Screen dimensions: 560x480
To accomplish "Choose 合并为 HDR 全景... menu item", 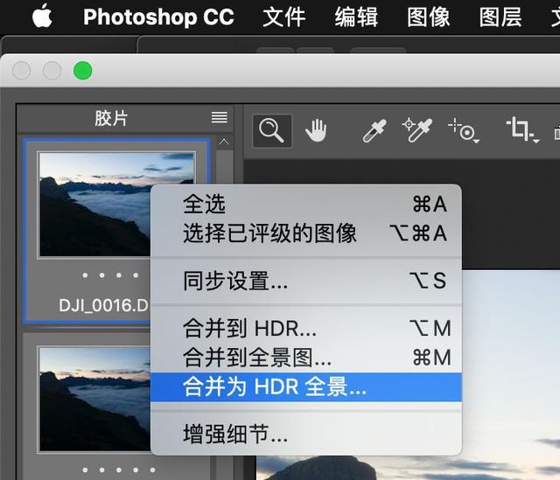I will (x=306, y=386).
